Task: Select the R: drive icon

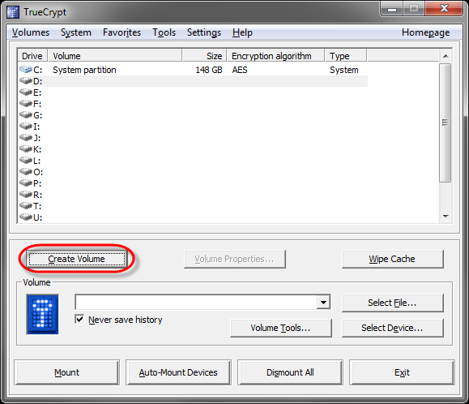Action: coord(26,195)
